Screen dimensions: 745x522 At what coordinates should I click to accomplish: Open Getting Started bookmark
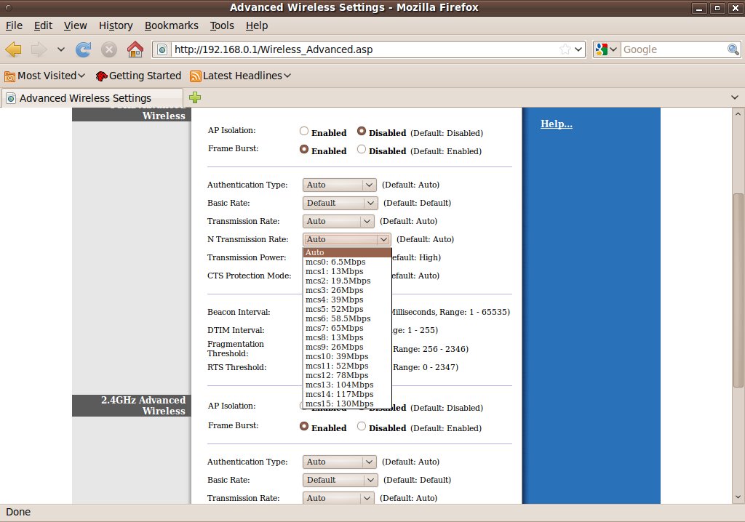138,76
